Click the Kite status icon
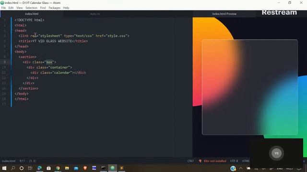This screenshot has height=172, width=307. click(x=200, y=161)
